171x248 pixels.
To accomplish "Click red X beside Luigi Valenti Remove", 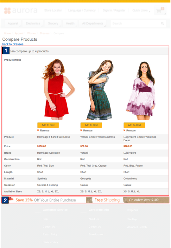I will tap(124, 130).
